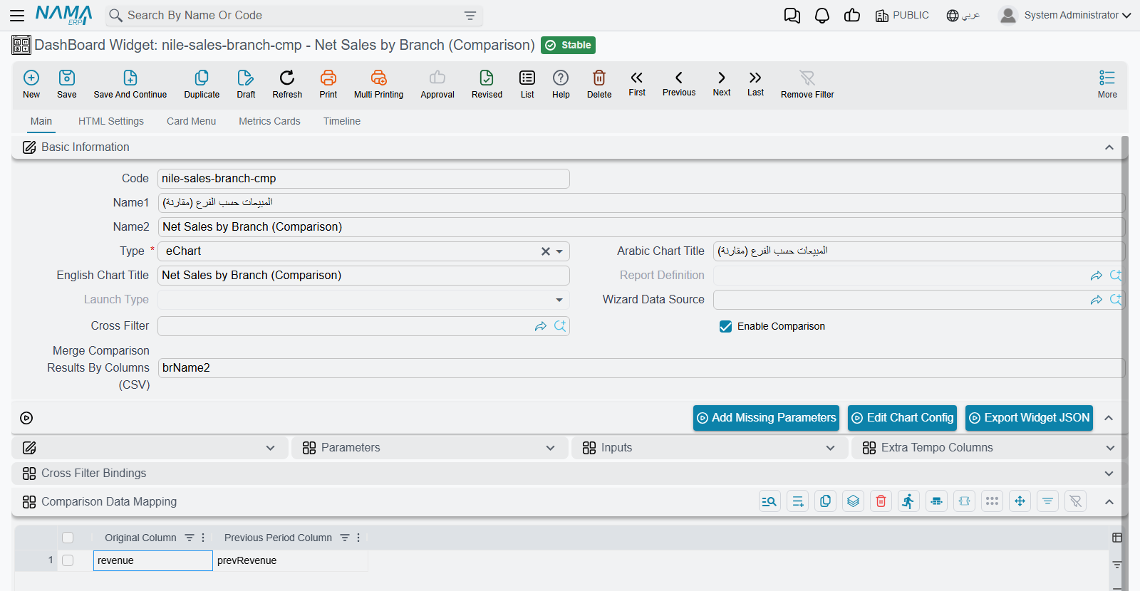Jump to Last record
Screen dimensions: 1140x591
pos(755,83)
